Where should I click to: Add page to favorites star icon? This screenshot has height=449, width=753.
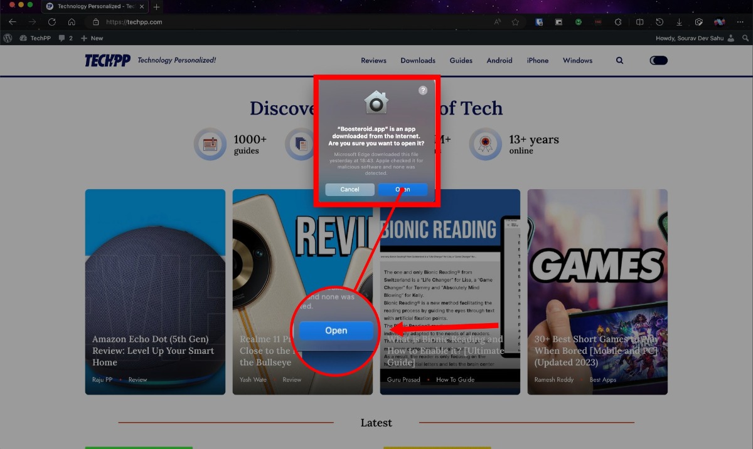pyautogui.click(x=515, y=22)
